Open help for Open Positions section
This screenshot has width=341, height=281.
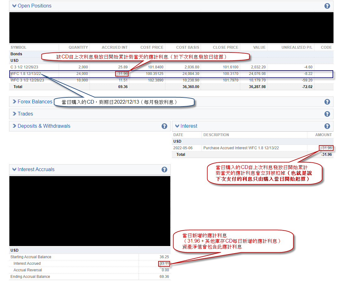tap(327, 6)
